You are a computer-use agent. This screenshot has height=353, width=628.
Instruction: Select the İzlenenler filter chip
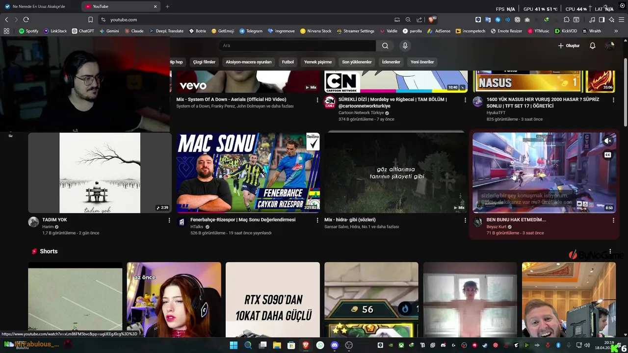(391, 62)
